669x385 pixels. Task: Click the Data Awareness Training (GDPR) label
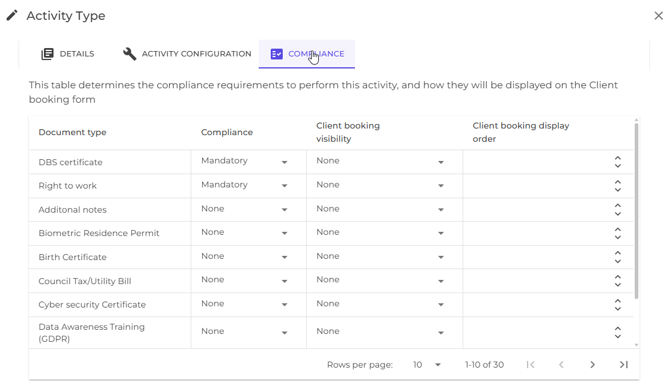pyautogui.click(x=91, y=333)
